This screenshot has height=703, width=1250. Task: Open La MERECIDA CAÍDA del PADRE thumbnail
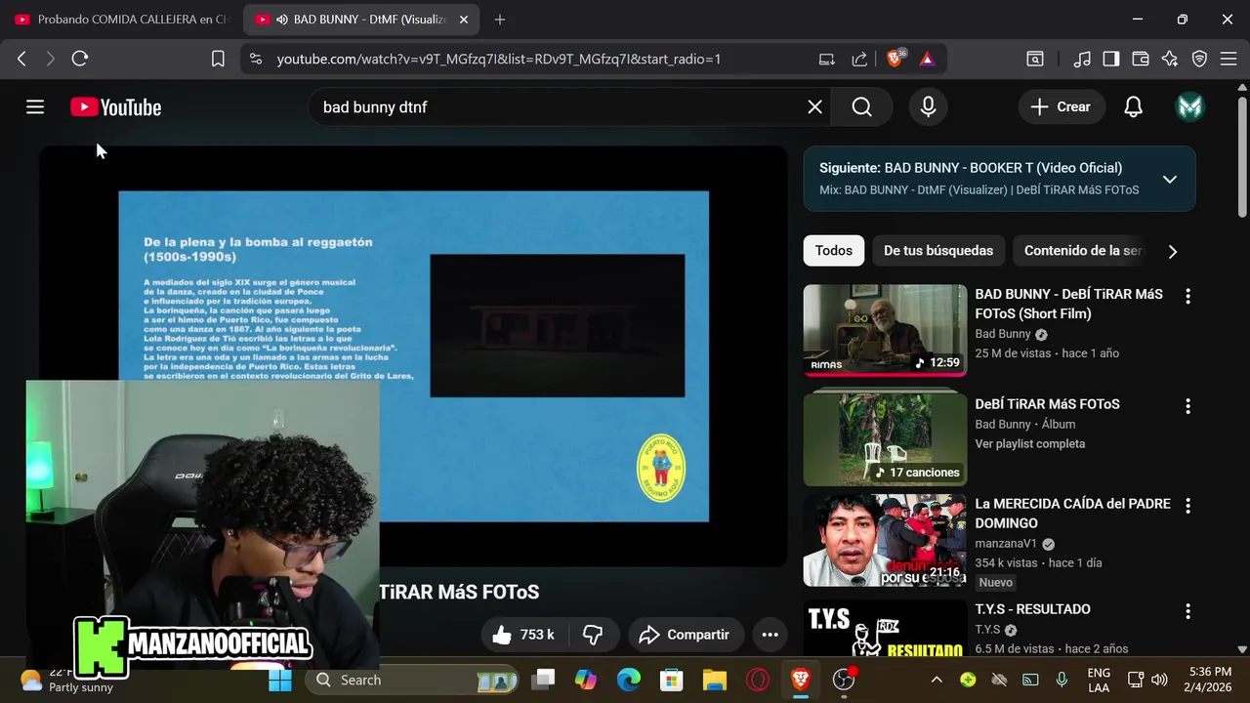[885, 541]
